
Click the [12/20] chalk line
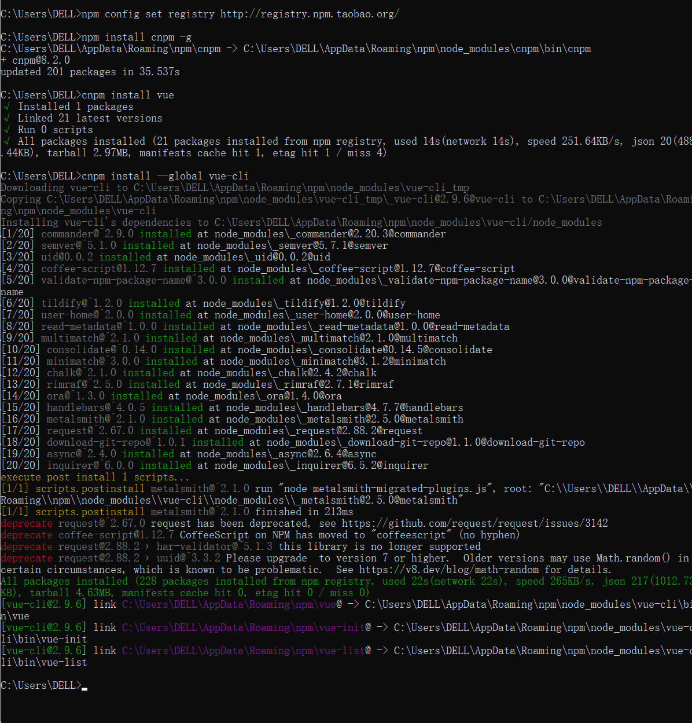pos(189,373)
